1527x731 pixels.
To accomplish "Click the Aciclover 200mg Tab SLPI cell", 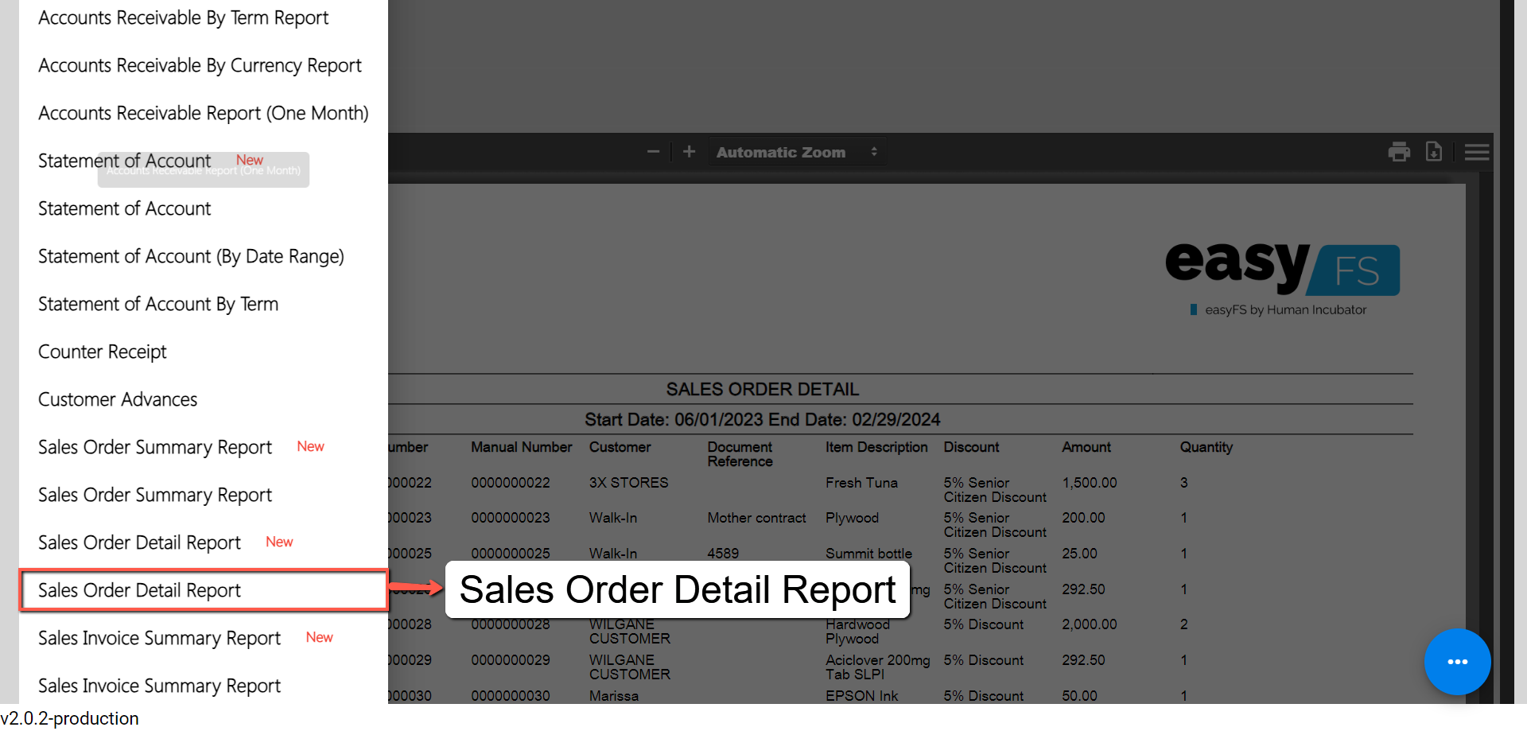I will [877, 667].
